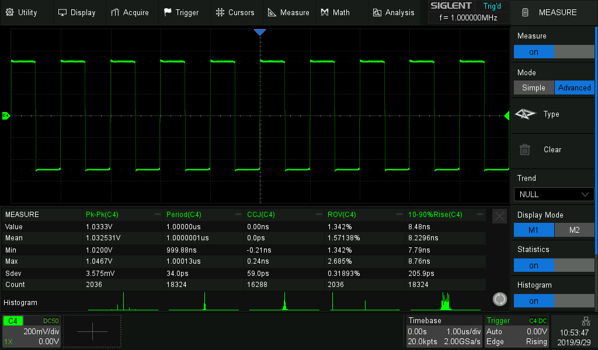Click the trigger level arrow on right edge
Viewport: 598px width, 350px height.
click(x=506, y=116)
